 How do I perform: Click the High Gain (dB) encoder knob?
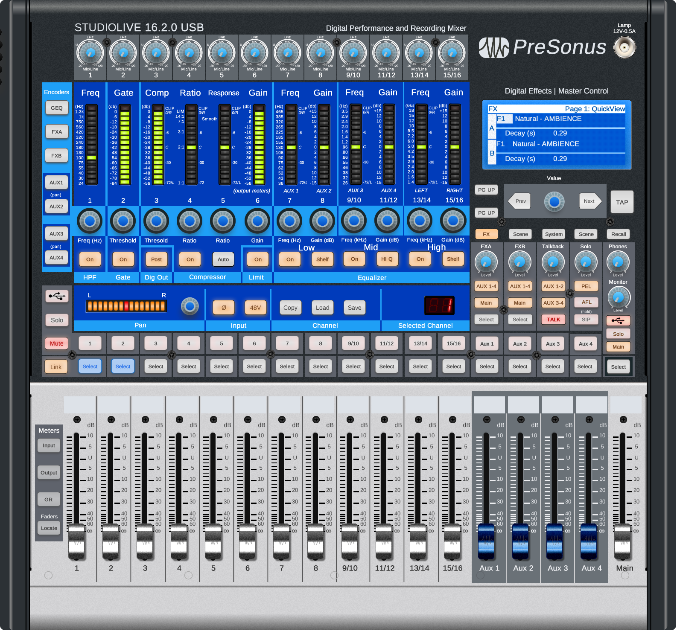453,221
